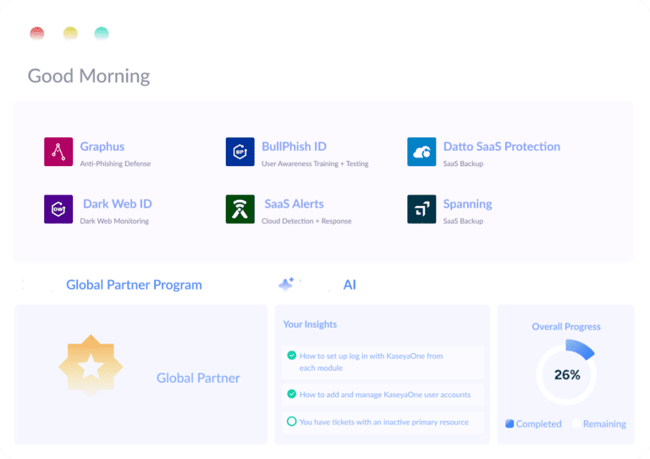Image resolution: width=650 pixels, height=459 pixels.
Task: Click the 26% progress ring
Action: pos(566,374)
